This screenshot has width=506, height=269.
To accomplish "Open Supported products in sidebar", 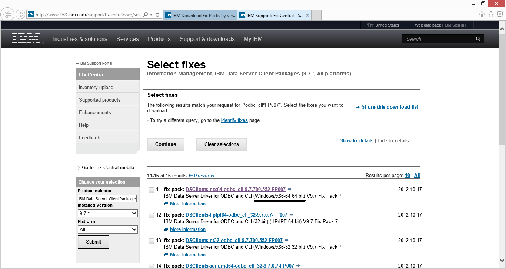I will [108, 100].
